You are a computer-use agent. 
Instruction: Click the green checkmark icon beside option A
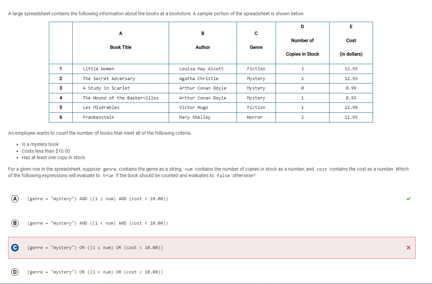[408, 199]
